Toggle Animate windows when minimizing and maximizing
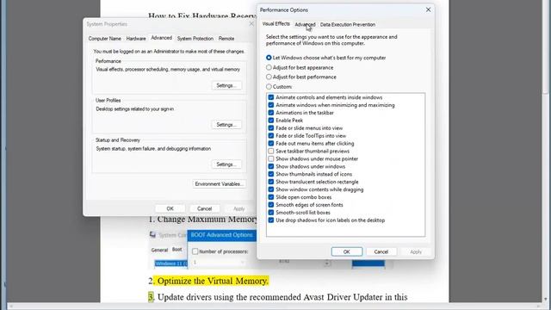 click(x=271, y=105)
